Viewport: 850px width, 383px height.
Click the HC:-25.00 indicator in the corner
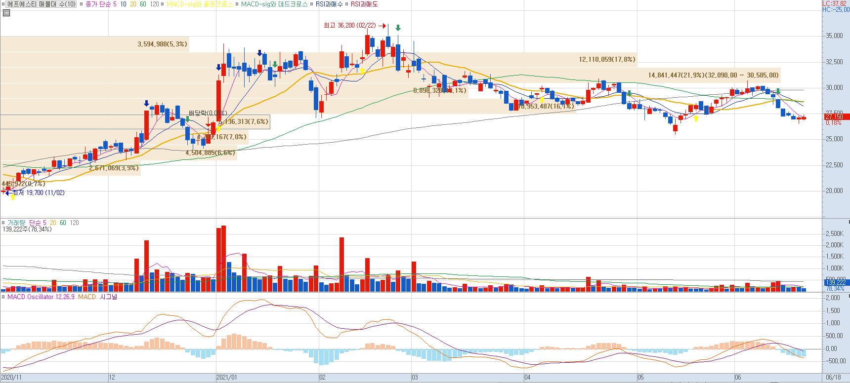click(836, 9)
